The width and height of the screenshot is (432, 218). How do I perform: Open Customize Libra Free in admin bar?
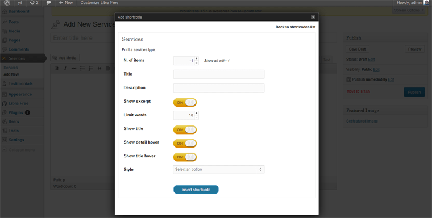coord(99,2)
